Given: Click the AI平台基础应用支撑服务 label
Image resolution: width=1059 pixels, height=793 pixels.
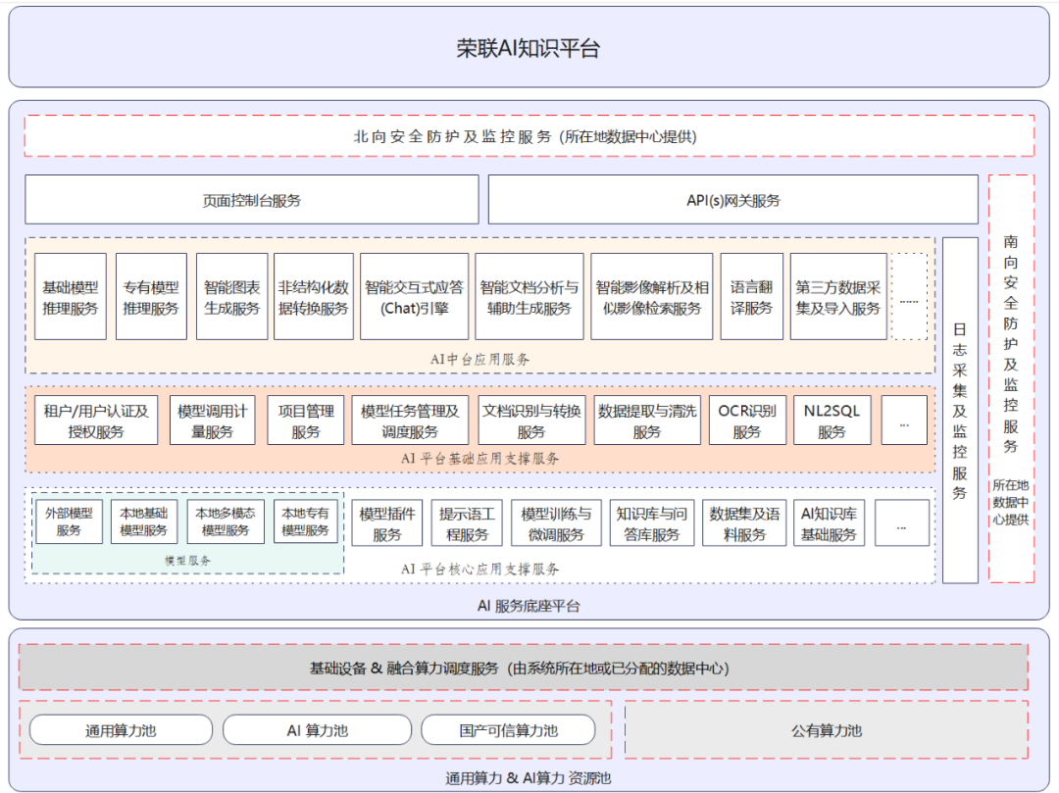Looking at the screenshot, I should coord(479,459).
